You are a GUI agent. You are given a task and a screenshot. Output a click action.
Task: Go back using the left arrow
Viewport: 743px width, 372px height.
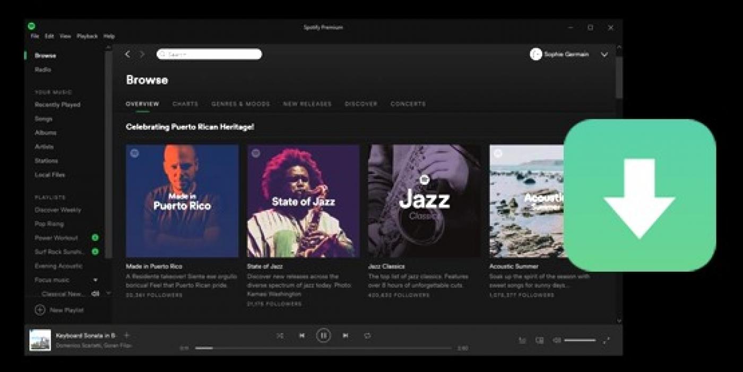tap(127, 54)
